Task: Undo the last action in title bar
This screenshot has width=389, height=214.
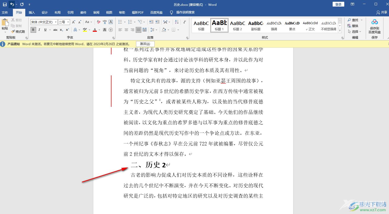Action: click(x=12, y=5)
